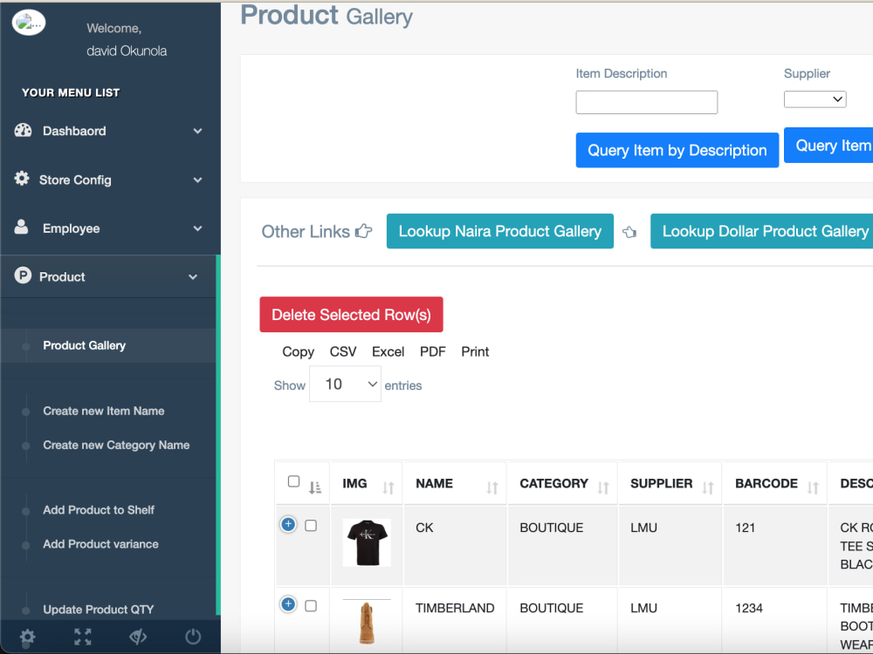The image size is (873, 654).
Task: Enter fullscreen using the expand arrows icon
Action: 82,637
